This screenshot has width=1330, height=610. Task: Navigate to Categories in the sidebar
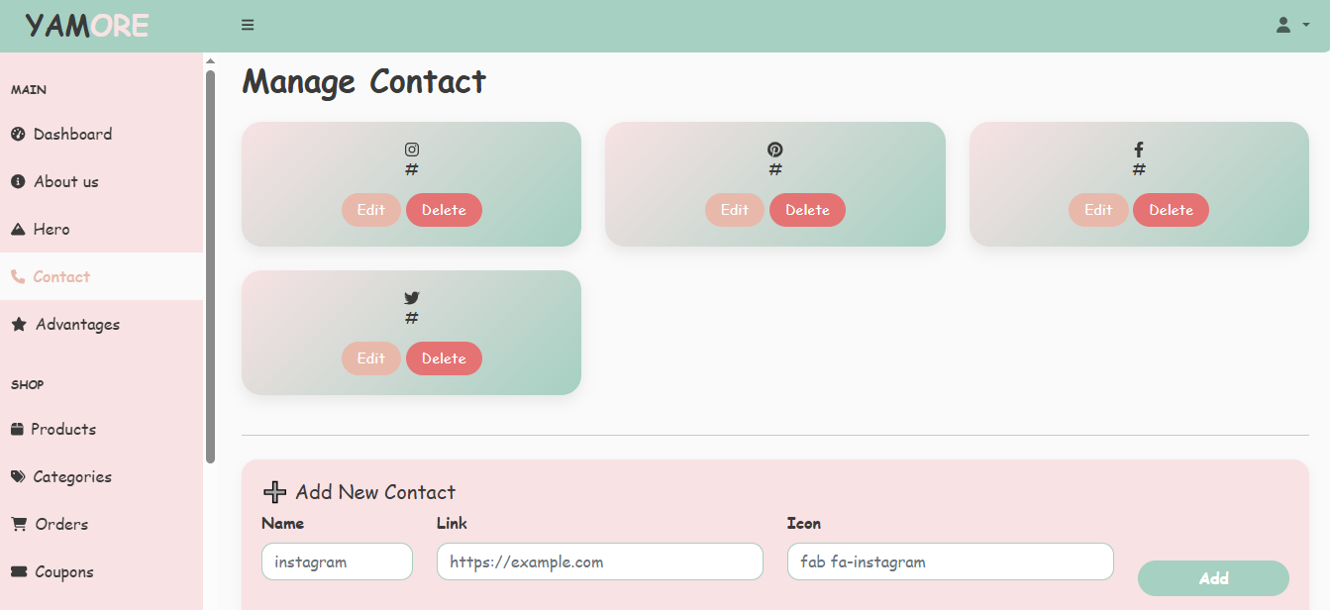[x=71, y=477]
